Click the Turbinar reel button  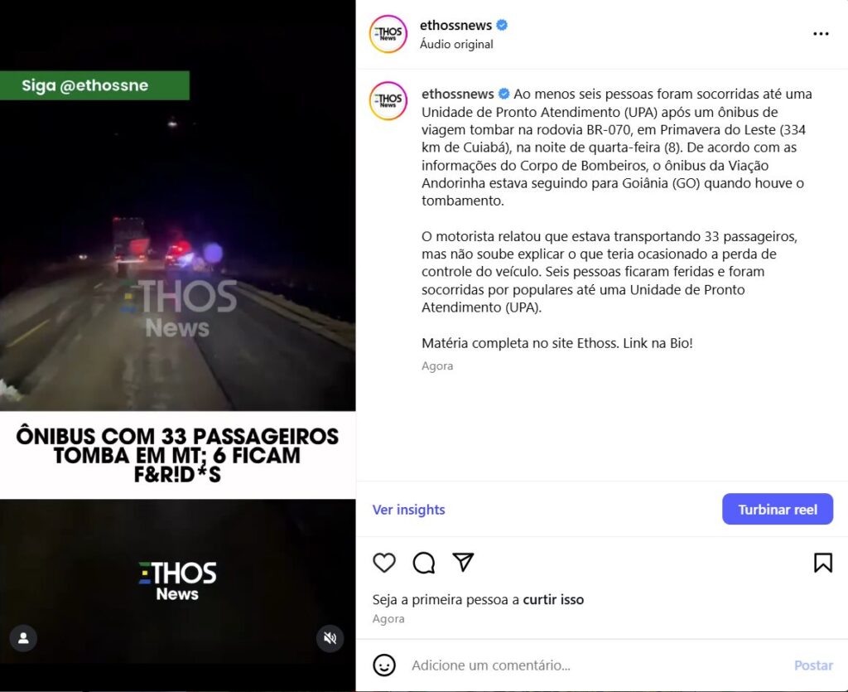[x=777, y=509]
